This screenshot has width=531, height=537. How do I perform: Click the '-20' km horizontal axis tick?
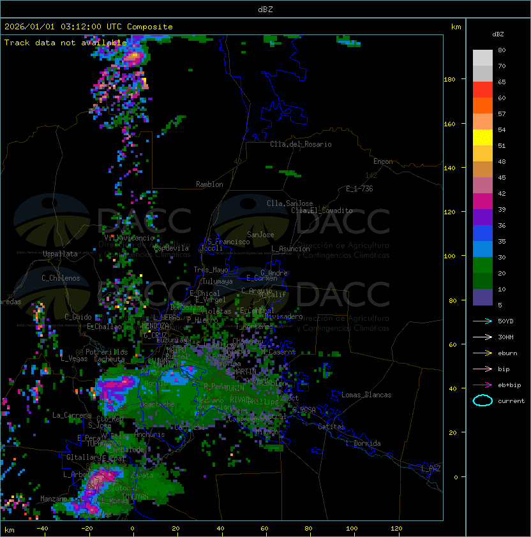87,529
